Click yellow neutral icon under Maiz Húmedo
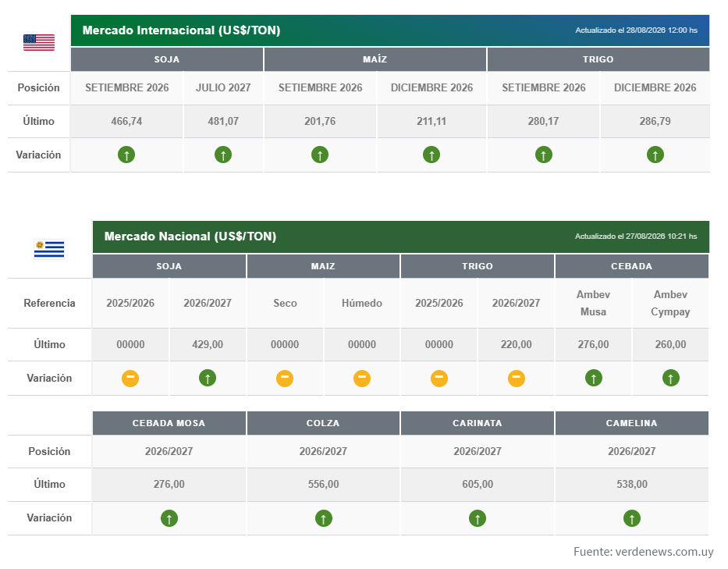Viewport: 728px width, 569px height. pos(362,378)
